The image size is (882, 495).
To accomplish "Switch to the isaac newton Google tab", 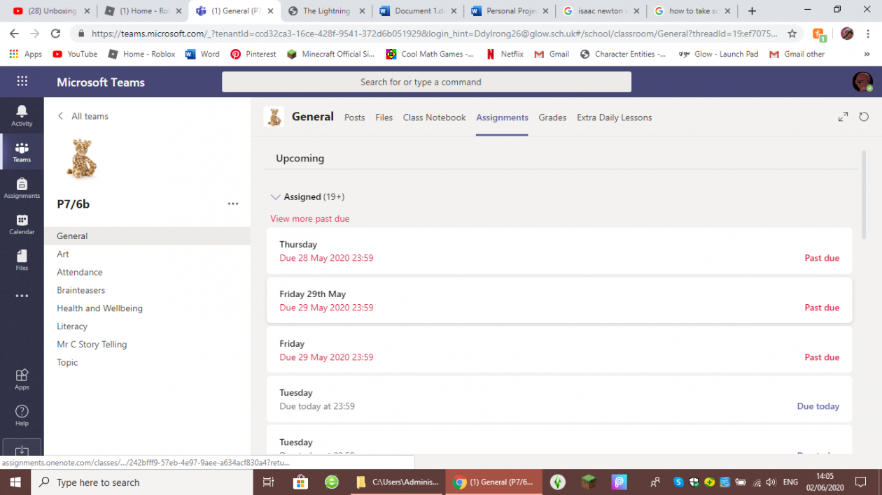I will click(x=600, y=11).
